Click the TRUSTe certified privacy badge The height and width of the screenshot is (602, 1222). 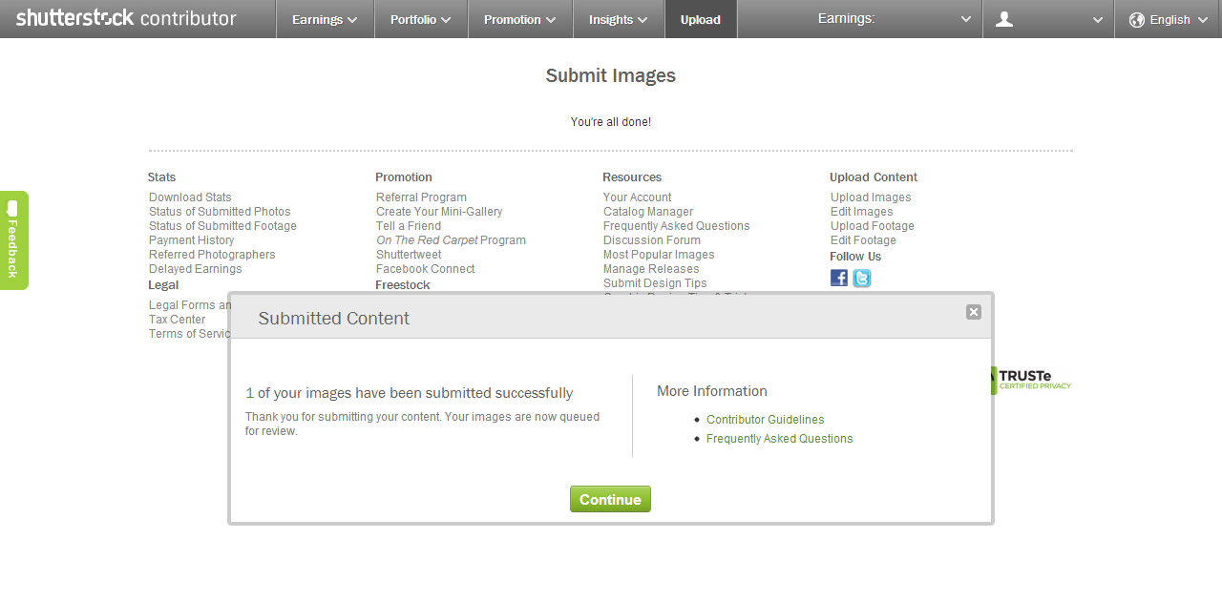(x=1031, y=381)
